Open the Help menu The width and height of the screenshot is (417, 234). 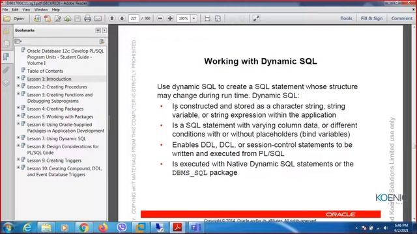point(55,10)
